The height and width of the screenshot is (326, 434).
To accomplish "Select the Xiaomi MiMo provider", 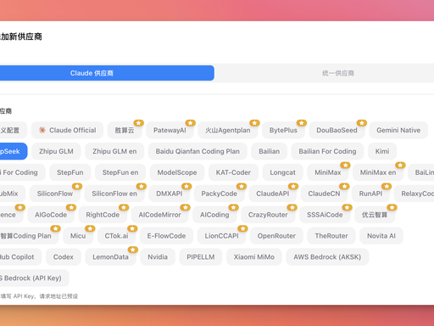I will pyautogui.click(x=254, y=257).
